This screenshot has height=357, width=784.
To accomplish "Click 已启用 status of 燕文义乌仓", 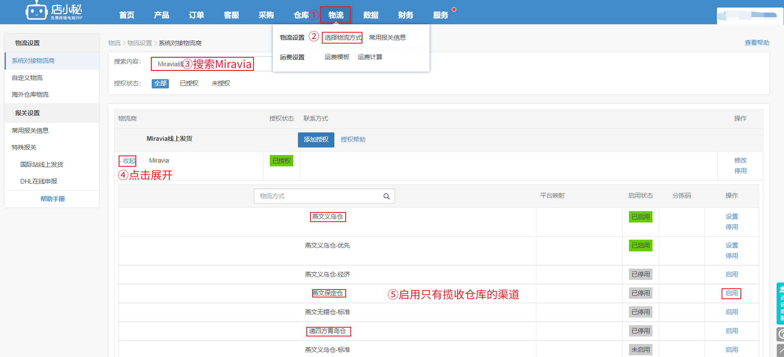I will coord(641,217).
